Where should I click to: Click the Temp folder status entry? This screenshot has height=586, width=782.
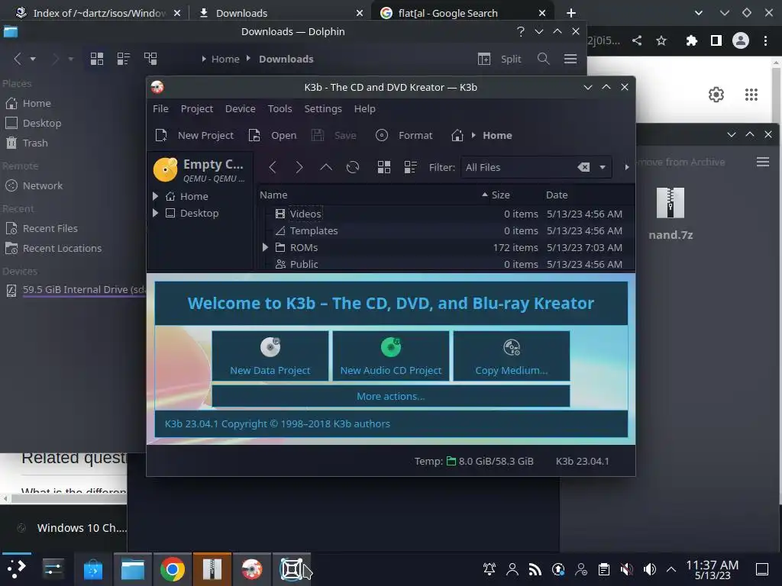pyautogui.click(x=473, y=462)
